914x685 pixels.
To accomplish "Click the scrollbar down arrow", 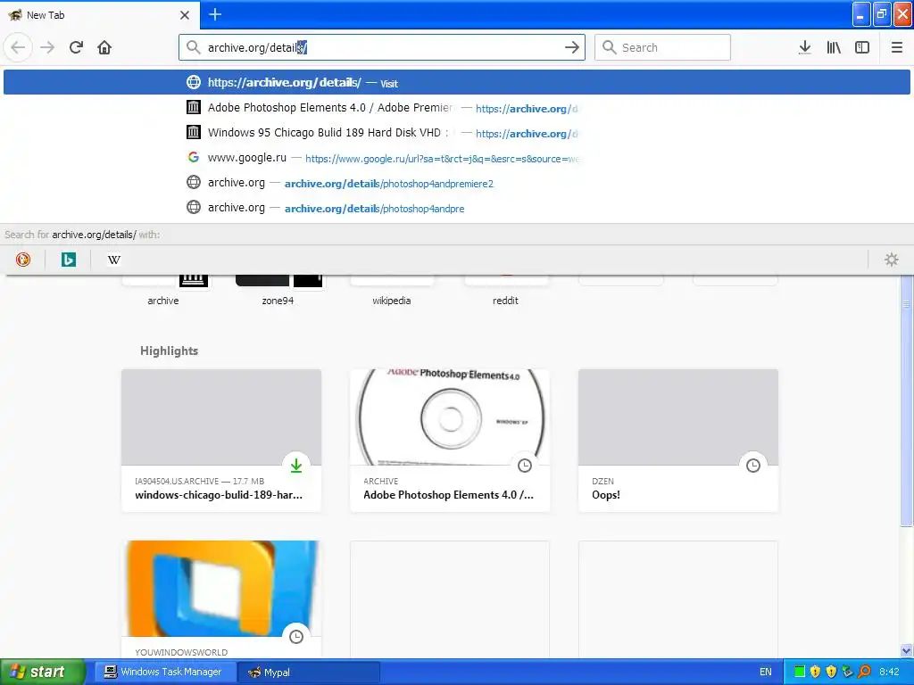I will point(907,650).
